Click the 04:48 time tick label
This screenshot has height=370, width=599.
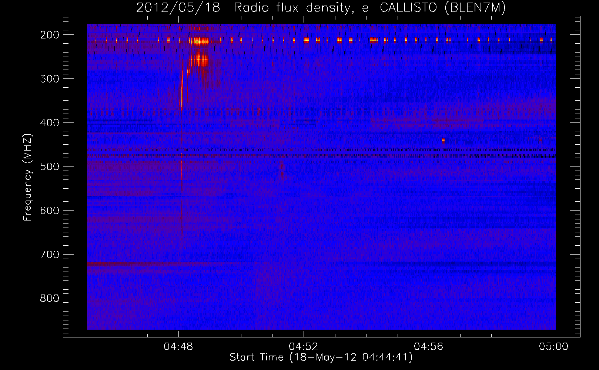point(178,347)
